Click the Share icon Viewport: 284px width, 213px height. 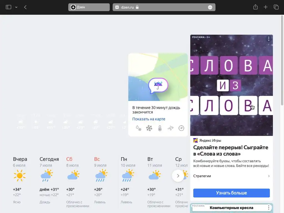pyautogui.click(x=255, y=7)
